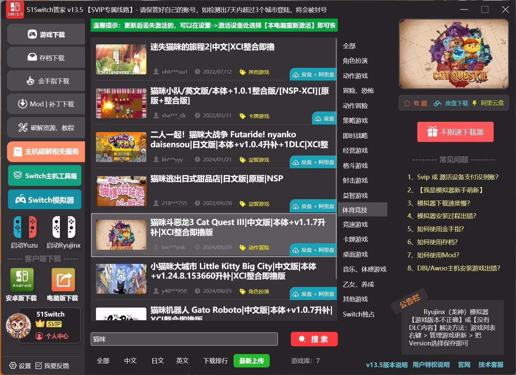The image size is (516, 375).
Task: Open settings via the gear icon (设置)
Action: (13, 365)
